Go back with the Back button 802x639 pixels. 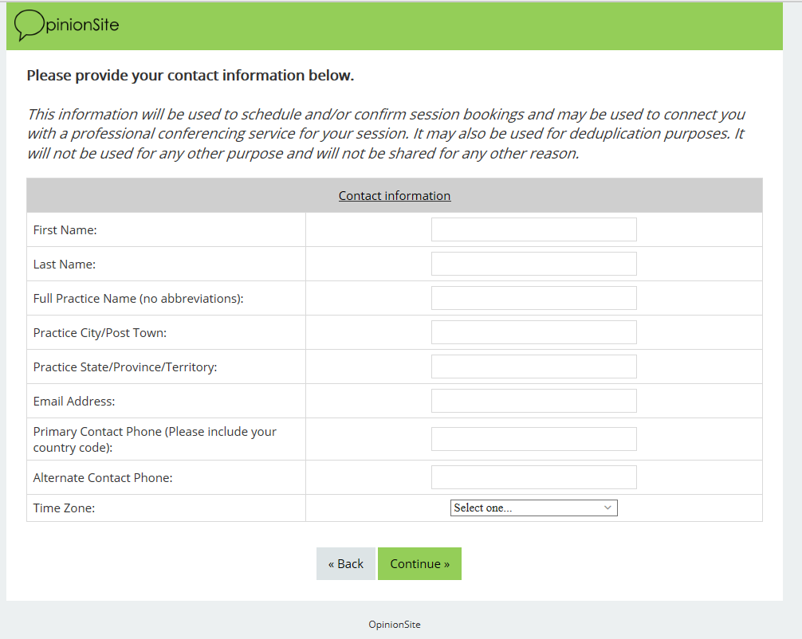[345, 564]
